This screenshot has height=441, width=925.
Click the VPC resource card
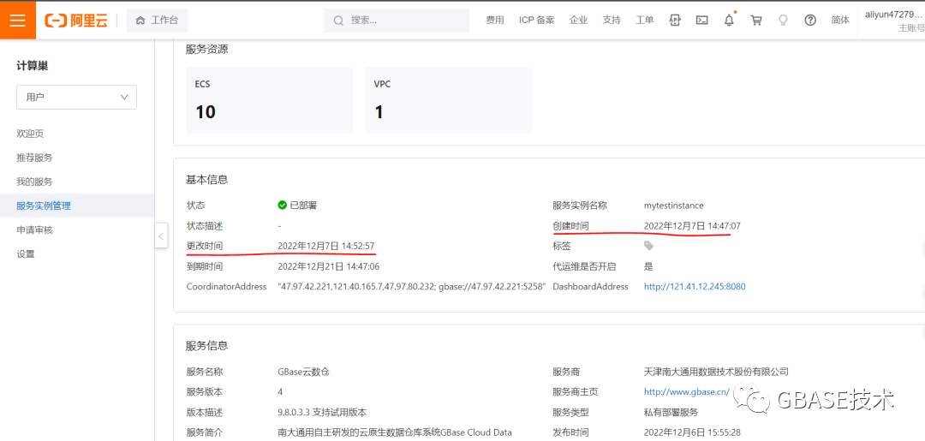[448, 100]
